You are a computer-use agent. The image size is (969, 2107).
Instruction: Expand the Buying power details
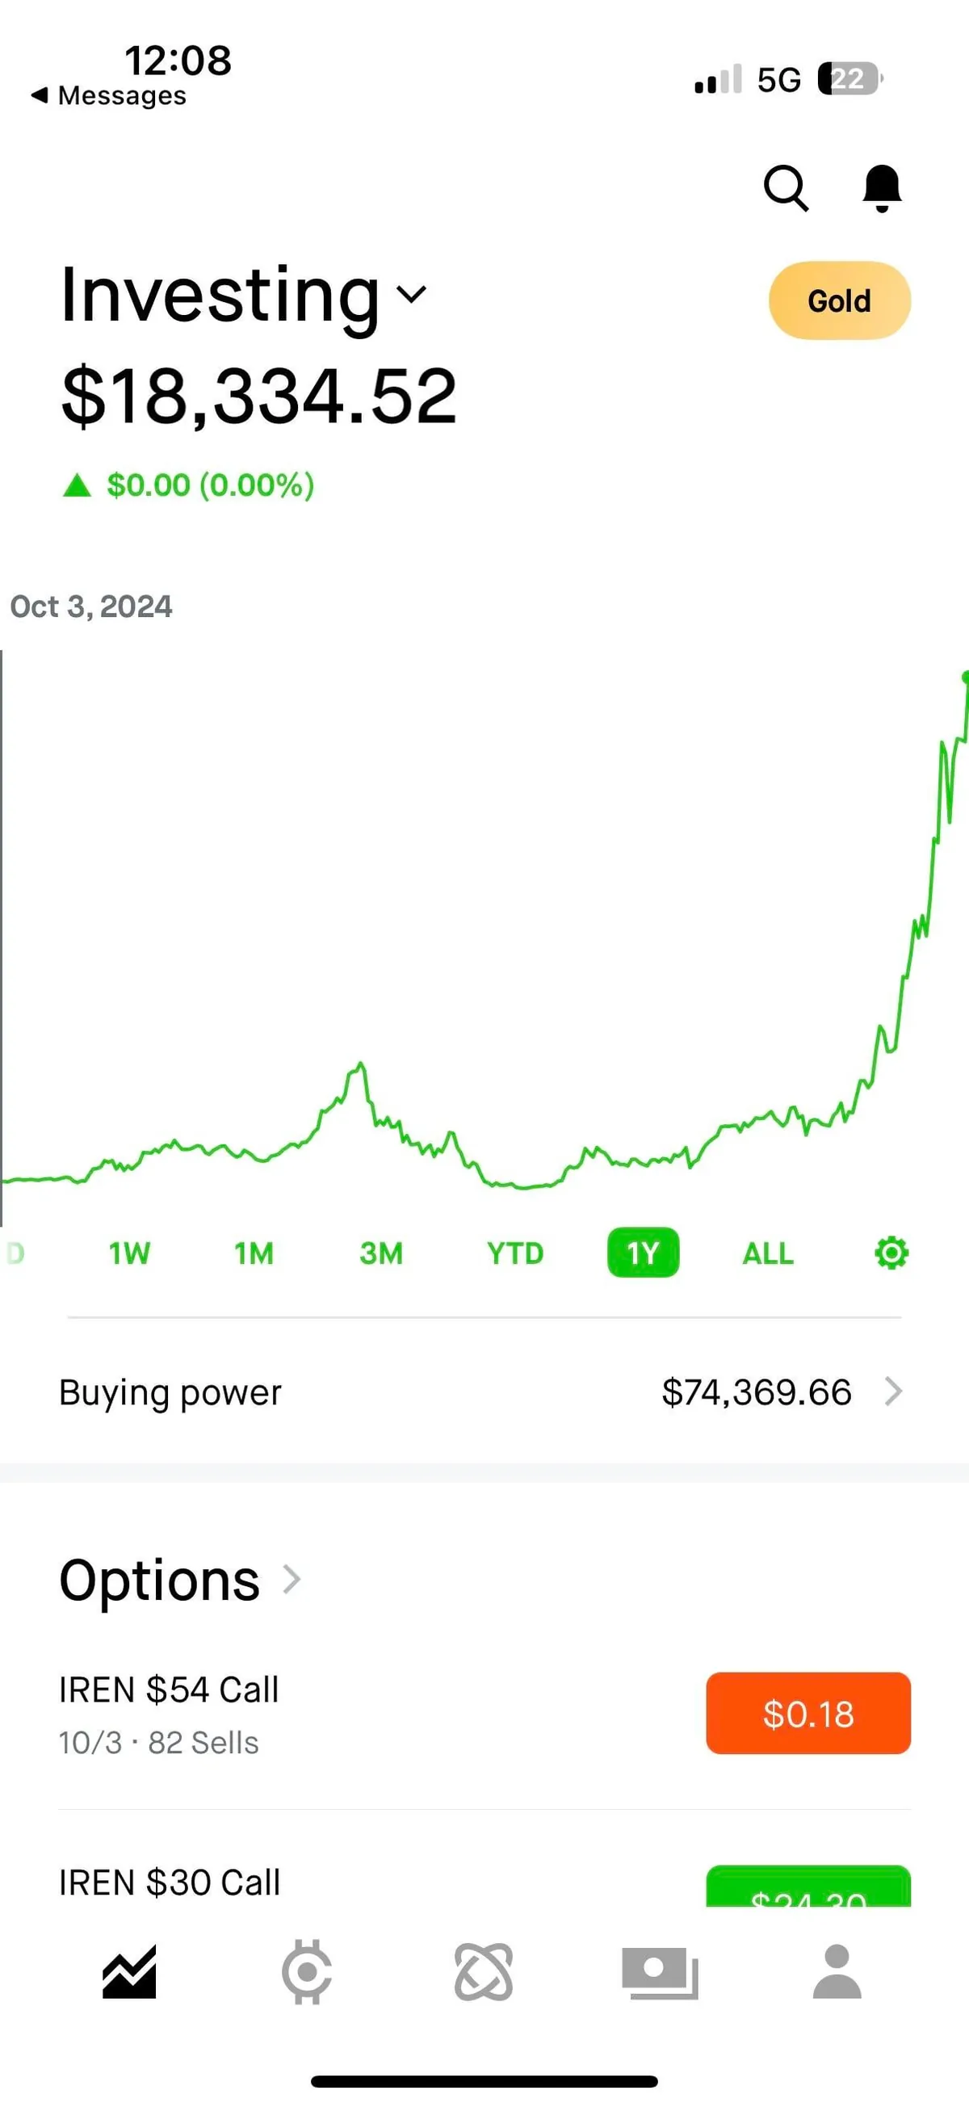(484, 1391)
